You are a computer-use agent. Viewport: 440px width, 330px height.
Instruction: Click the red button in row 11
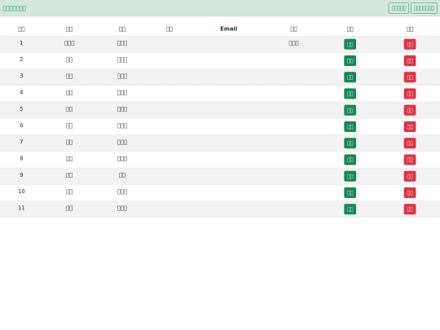(410, 209)
